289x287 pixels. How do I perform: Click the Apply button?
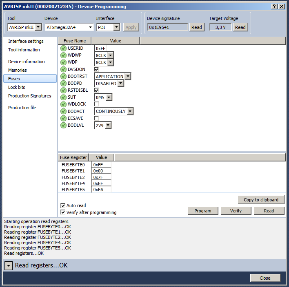click(x=131, y=27)
